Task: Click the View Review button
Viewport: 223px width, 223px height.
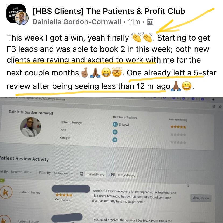Action: tap(201, 198)
